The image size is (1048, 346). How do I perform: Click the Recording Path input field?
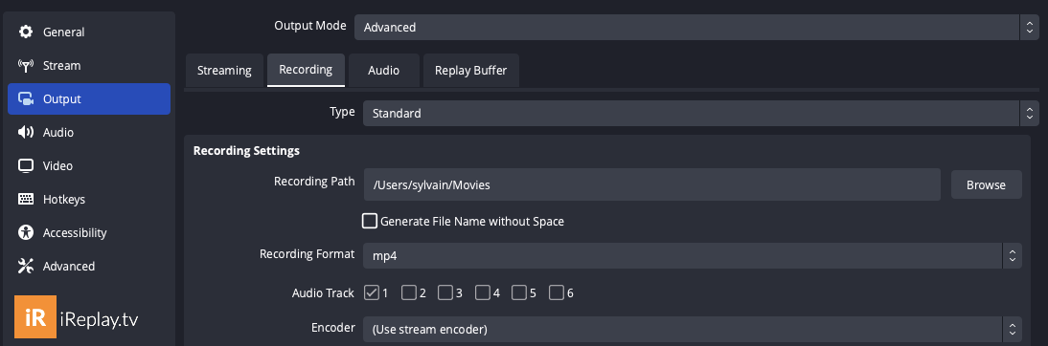click(x=652, y=184)
